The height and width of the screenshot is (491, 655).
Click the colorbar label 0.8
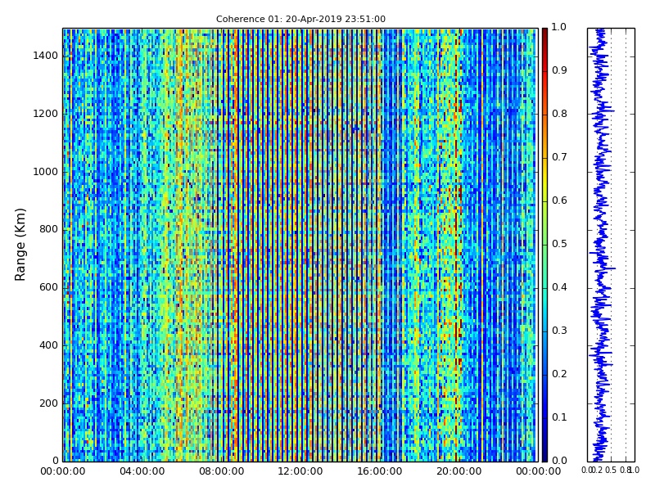point(559,114)
